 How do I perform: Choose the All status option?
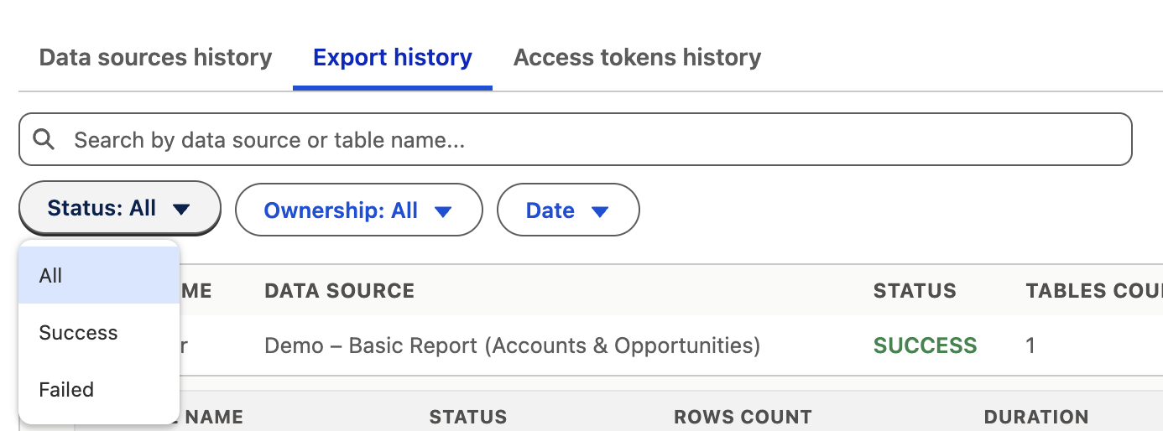click(98, 276)
